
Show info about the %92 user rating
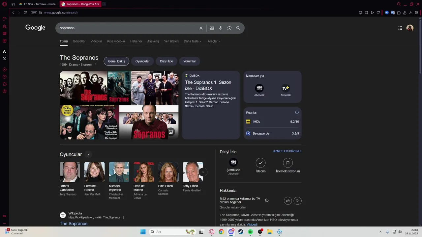point(267,200)
